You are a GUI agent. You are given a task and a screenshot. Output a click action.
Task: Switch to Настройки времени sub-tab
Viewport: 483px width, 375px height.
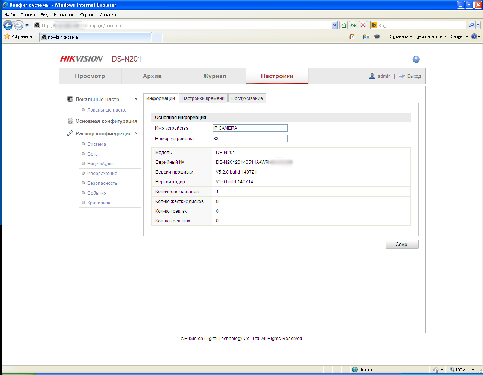pyautogui.click(x=203, y=98)
